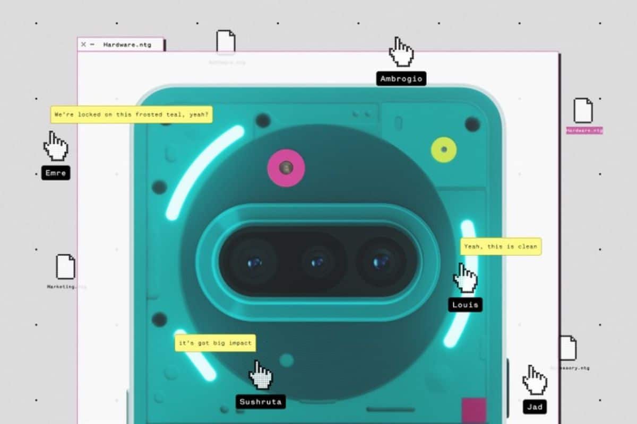Image resolution: width=637 pixels, height=424 pixels.
Task: Open the highlighted Hardware.ntg desktop file icon
Action: (x=583, y=111)
